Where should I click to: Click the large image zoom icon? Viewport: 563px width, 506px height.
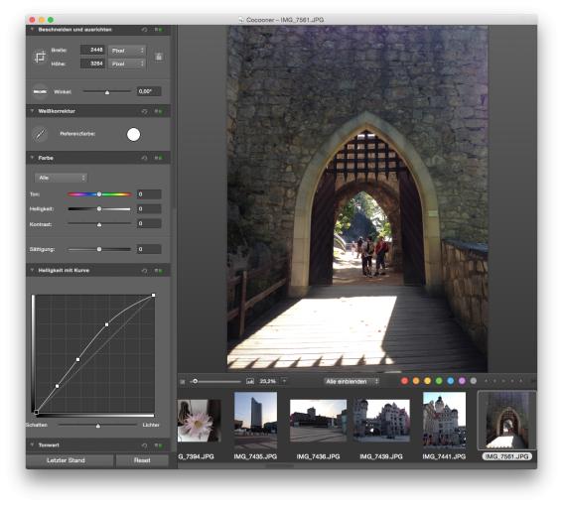click(x=250, y=381)
